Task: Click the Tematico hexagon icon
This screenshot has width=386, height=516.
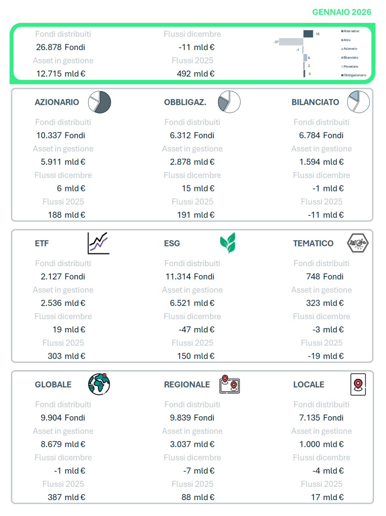Action: coord(358,243)
